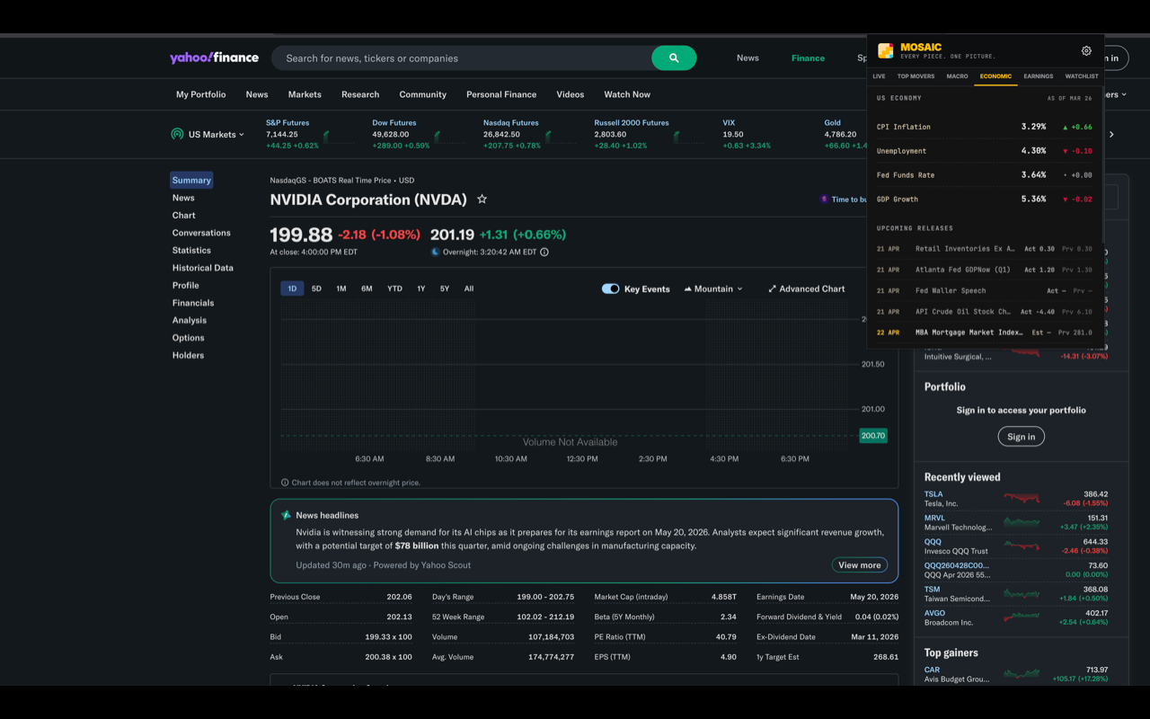Open the Yahoo Finance logo homepage
Viewport: 1150px width, 719px height.
214,58
